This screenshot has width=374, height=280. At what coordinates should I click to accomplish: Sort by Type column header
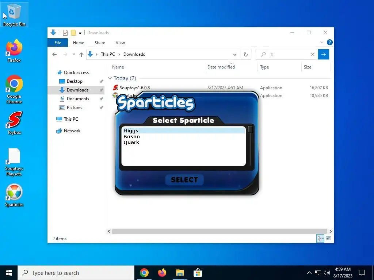(x=279, y=67)
